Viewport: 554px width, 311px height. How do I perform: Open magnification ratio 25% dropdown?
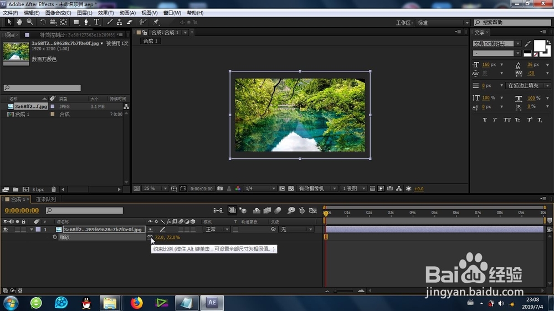[x=155, y=189]
